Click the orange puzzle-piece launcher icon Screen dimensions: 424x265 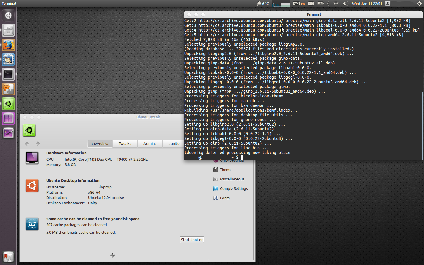[x=8, y=89]
